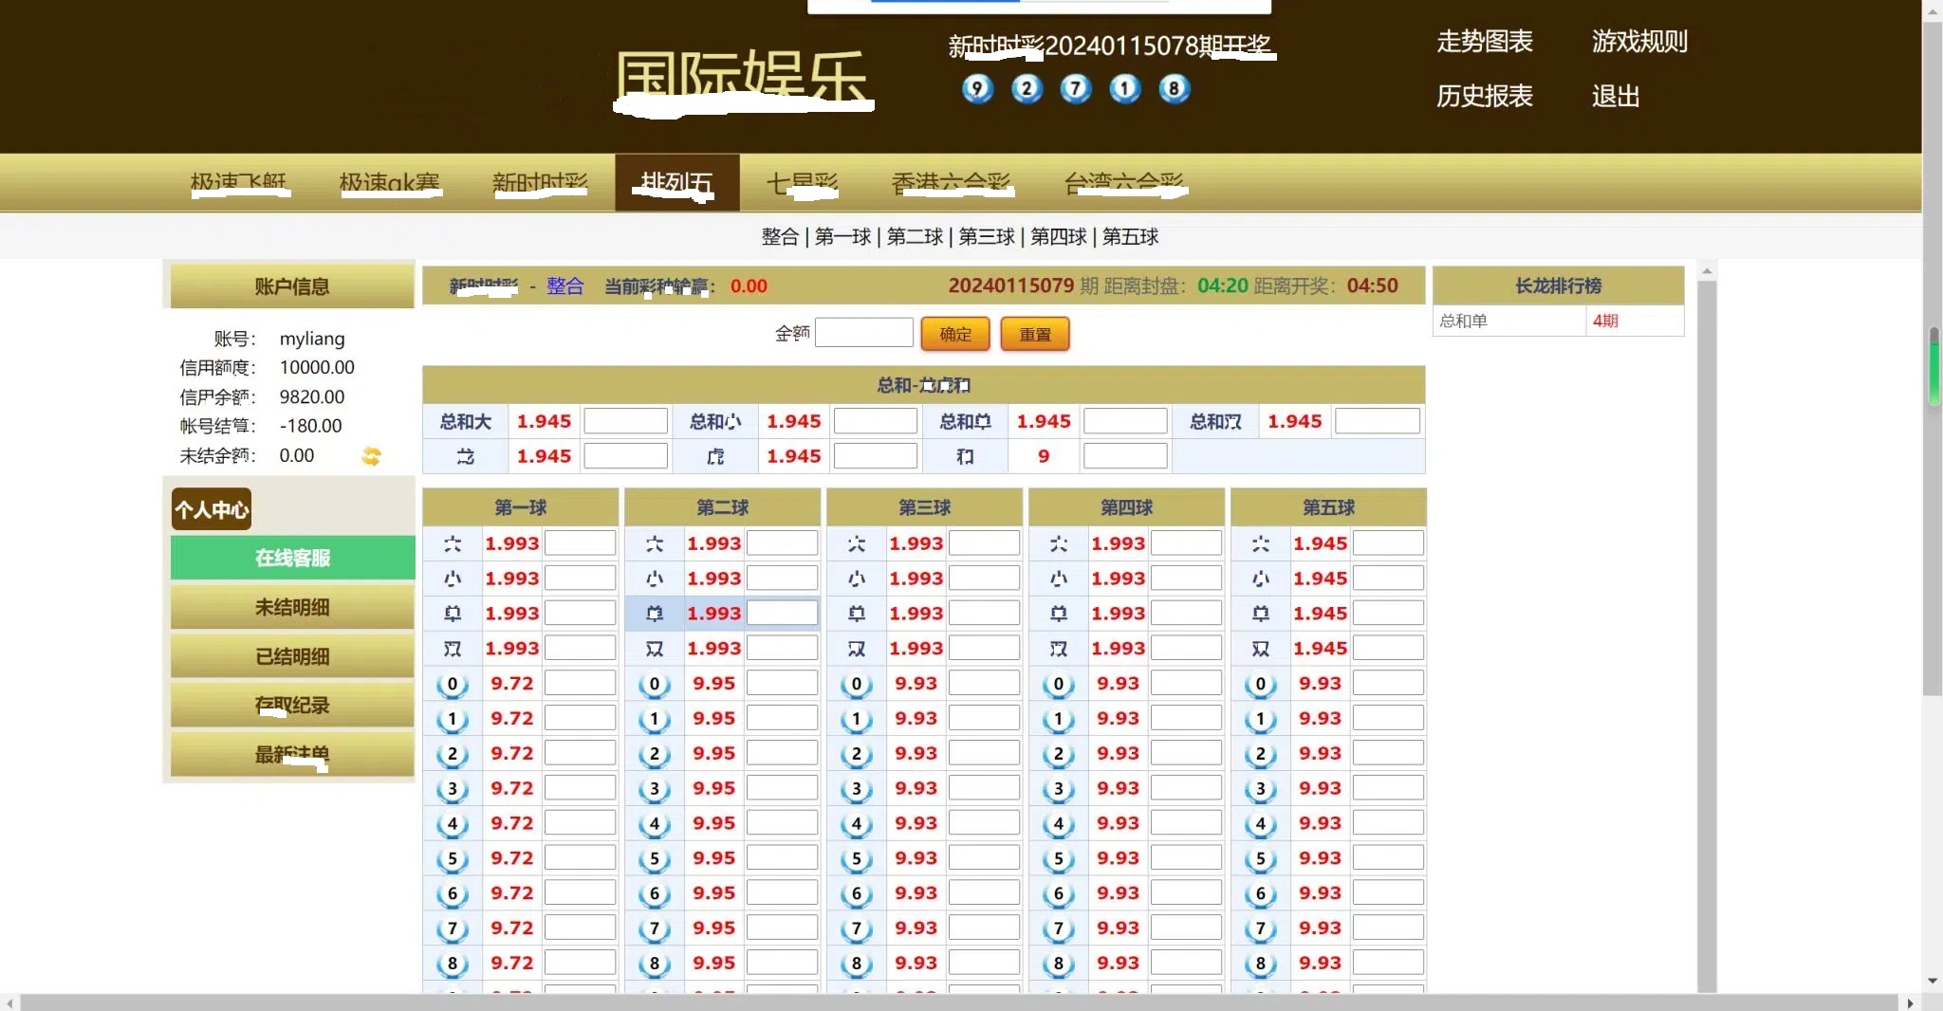Image resolution: width=1943 pixels, height=1011 pixels.
Task: Switch to the 排列五 tab
Action: pos(676,182)
